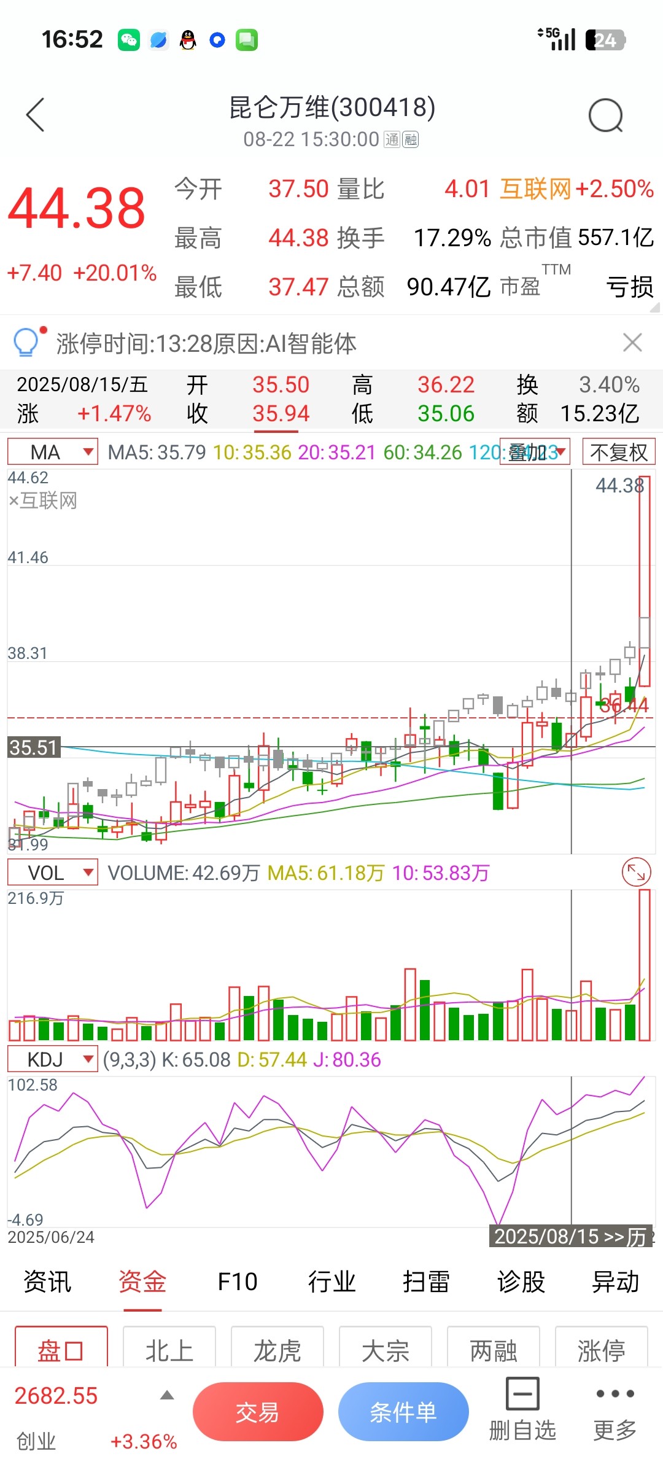663x1459 pixels.
Task: Open the KDJ indicator dropdown
Action: click(53, 1059)
